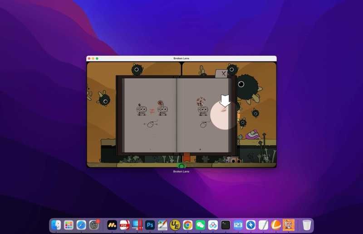The image size is (363, 234).
Task: Open the Trash in the dock
Action: coord(307,225)
